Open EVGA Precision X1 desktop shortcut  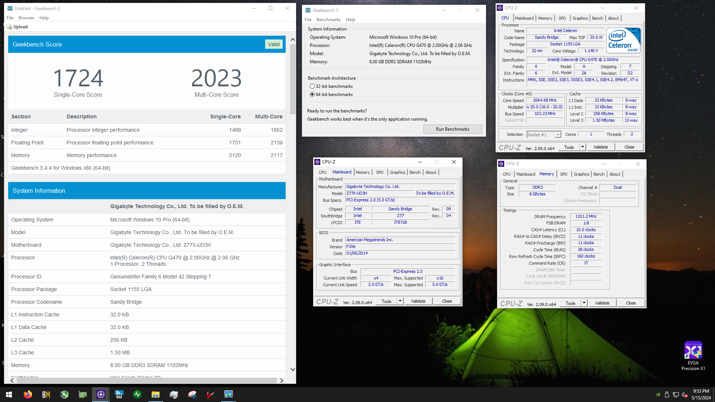[693, 356]
